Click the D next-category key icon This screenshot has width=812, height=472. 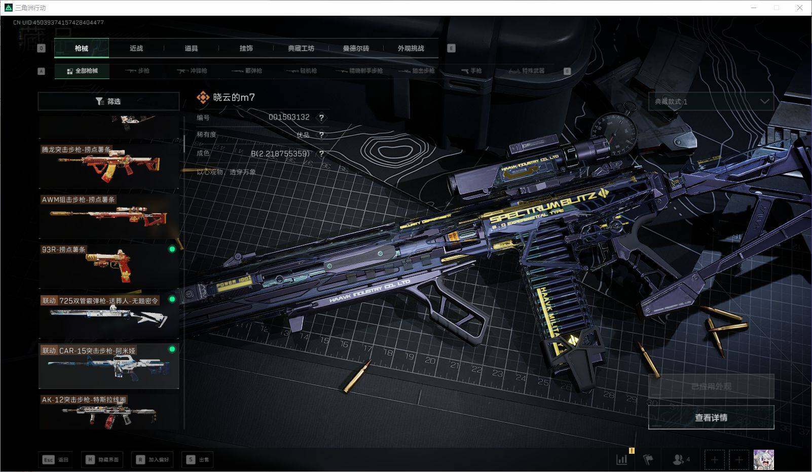coord(567,71)
